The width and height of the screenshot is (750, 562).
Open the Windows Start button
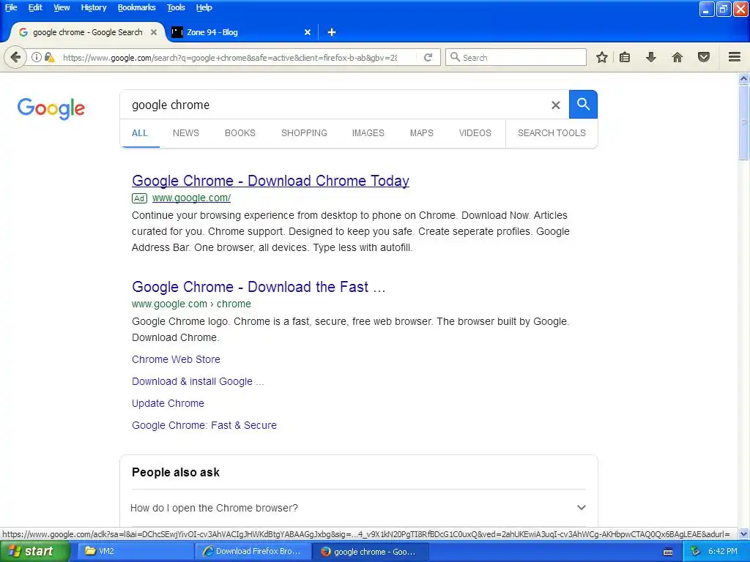(35, 552)
